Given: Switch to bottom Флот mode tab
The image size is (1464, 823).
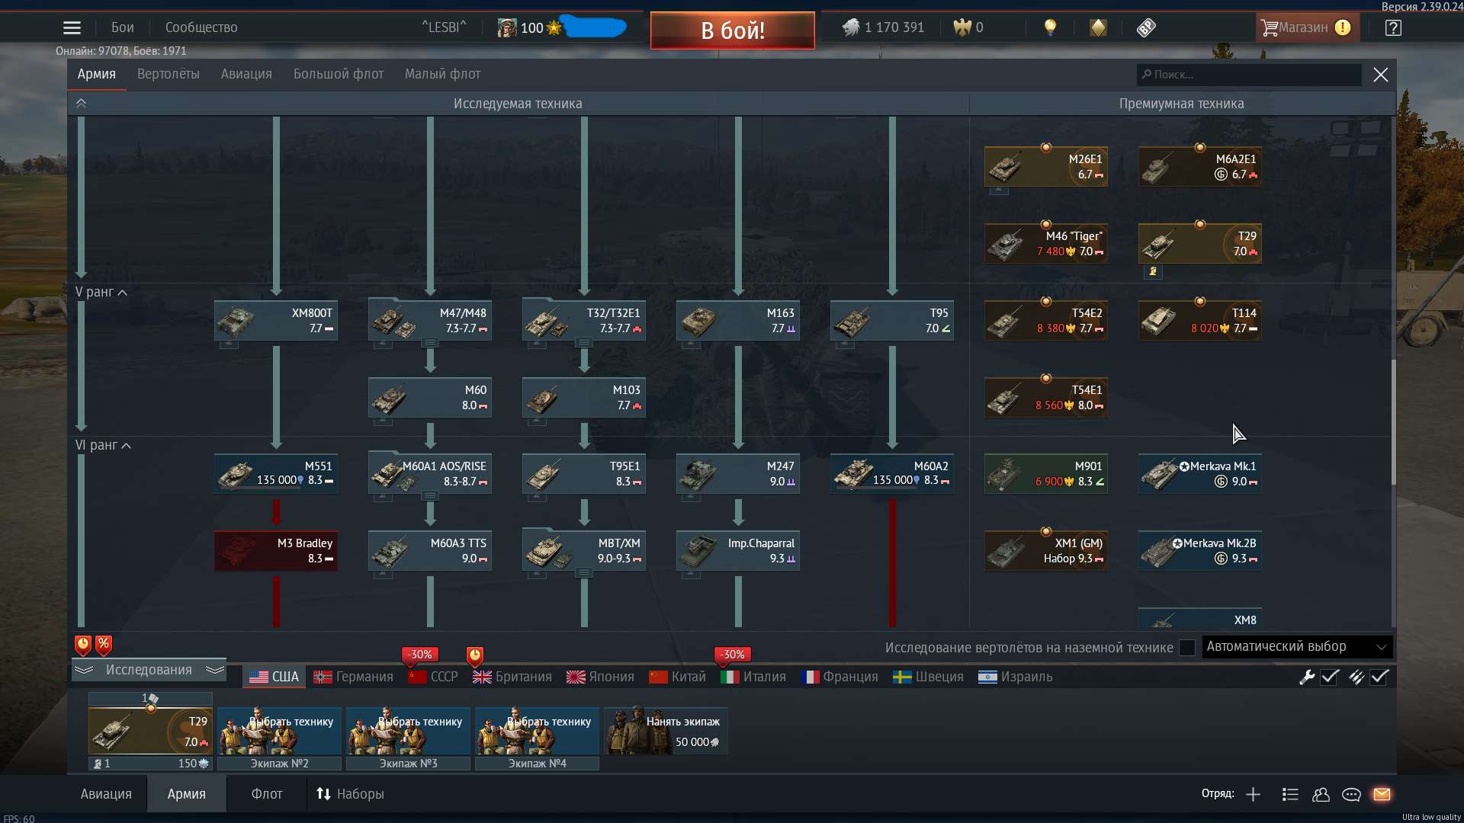Looking at the screenshot, I should click(x=267, y=794).
